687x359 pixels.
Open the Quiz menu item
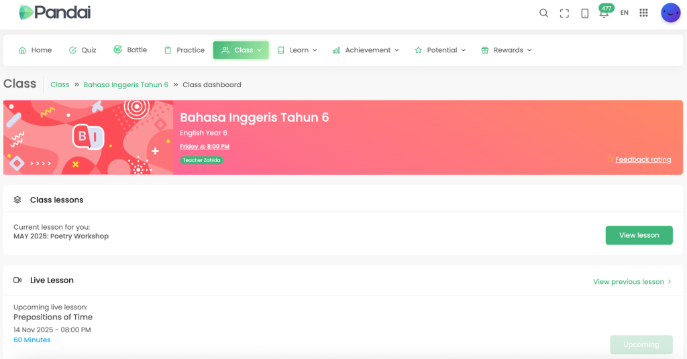(83, 50)
